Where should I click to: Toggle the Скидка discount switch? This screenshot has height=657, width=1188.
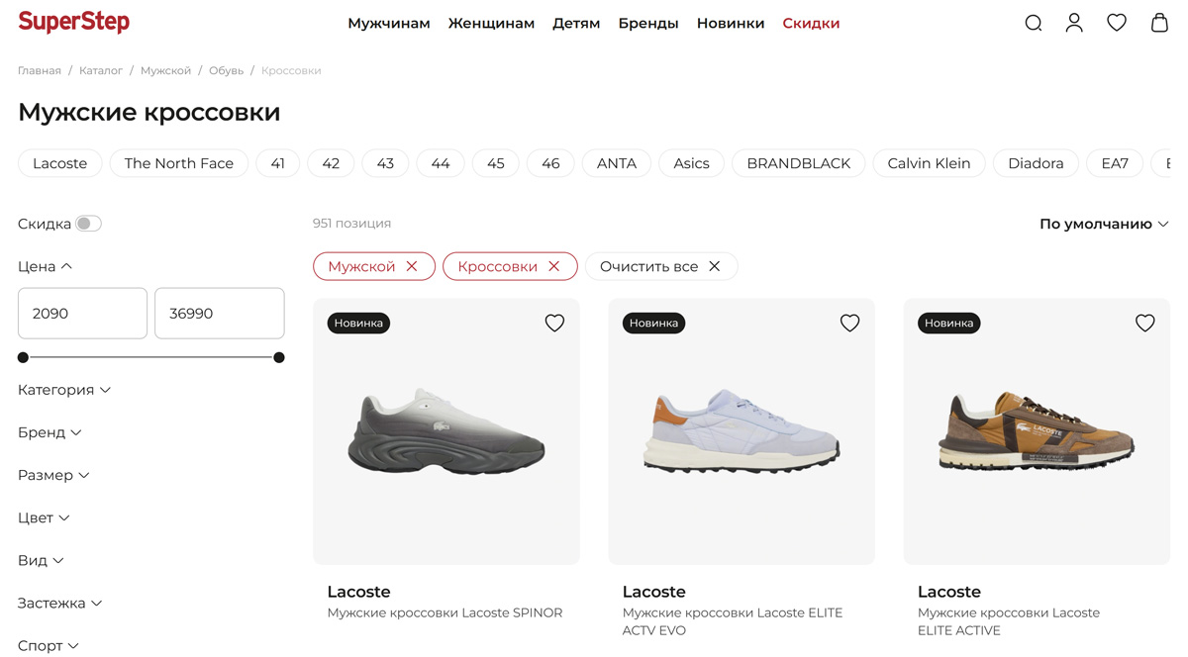coord(88,224)
